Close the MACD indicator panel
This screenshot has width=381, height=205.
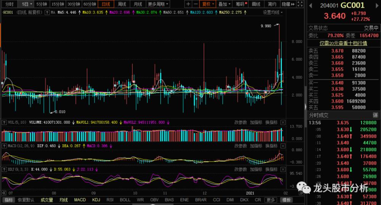point(283,146)
